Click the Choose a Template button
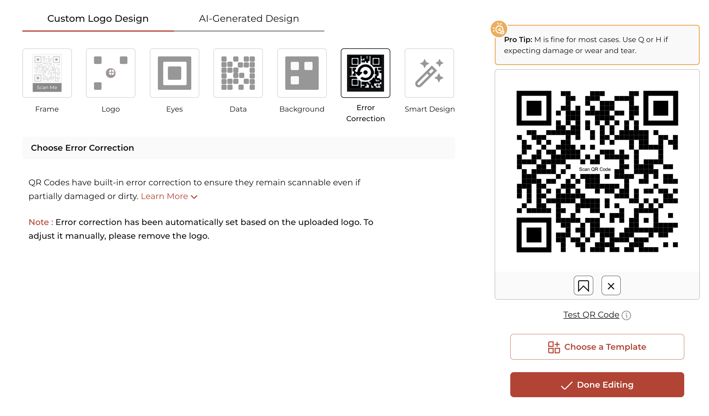This screenshot has height=416, width=709. pyautogui.click(x=597, y=347)
